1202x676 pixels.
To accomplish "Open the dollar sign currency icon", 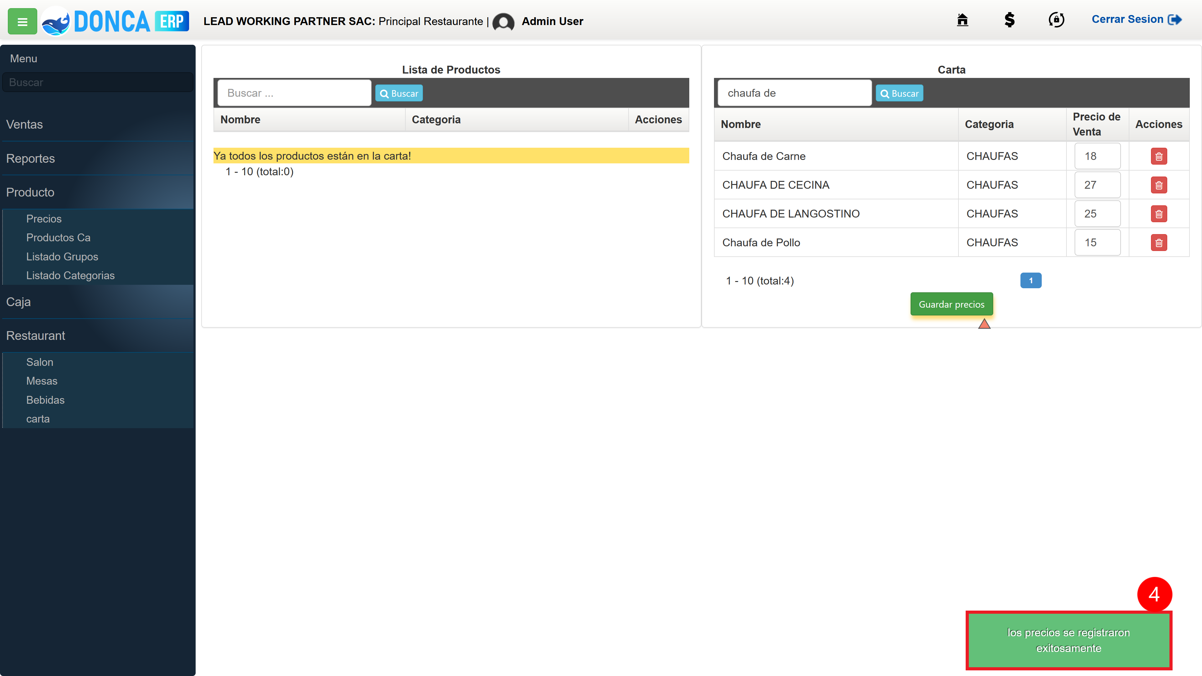I will (x=1009, y=20).
